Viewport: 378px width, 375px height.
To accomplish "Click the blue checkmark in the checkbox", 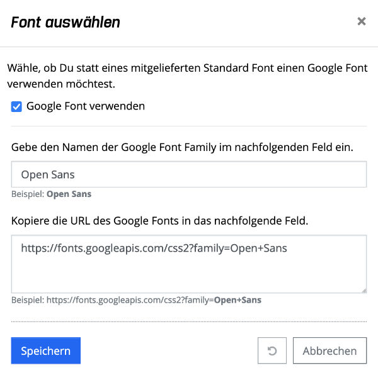I will pos(16,106).
